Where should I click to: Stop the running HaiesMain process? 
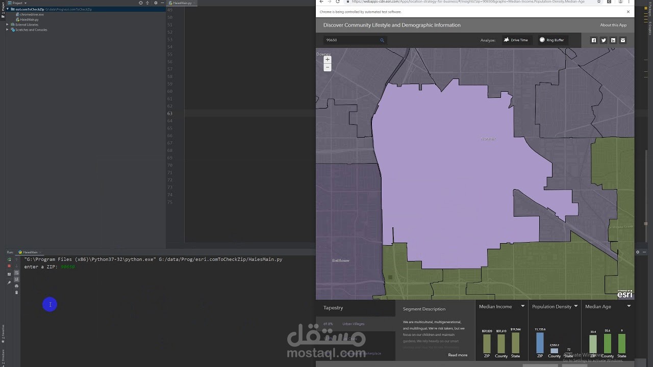pyautogui.click(x=9, y=266)
